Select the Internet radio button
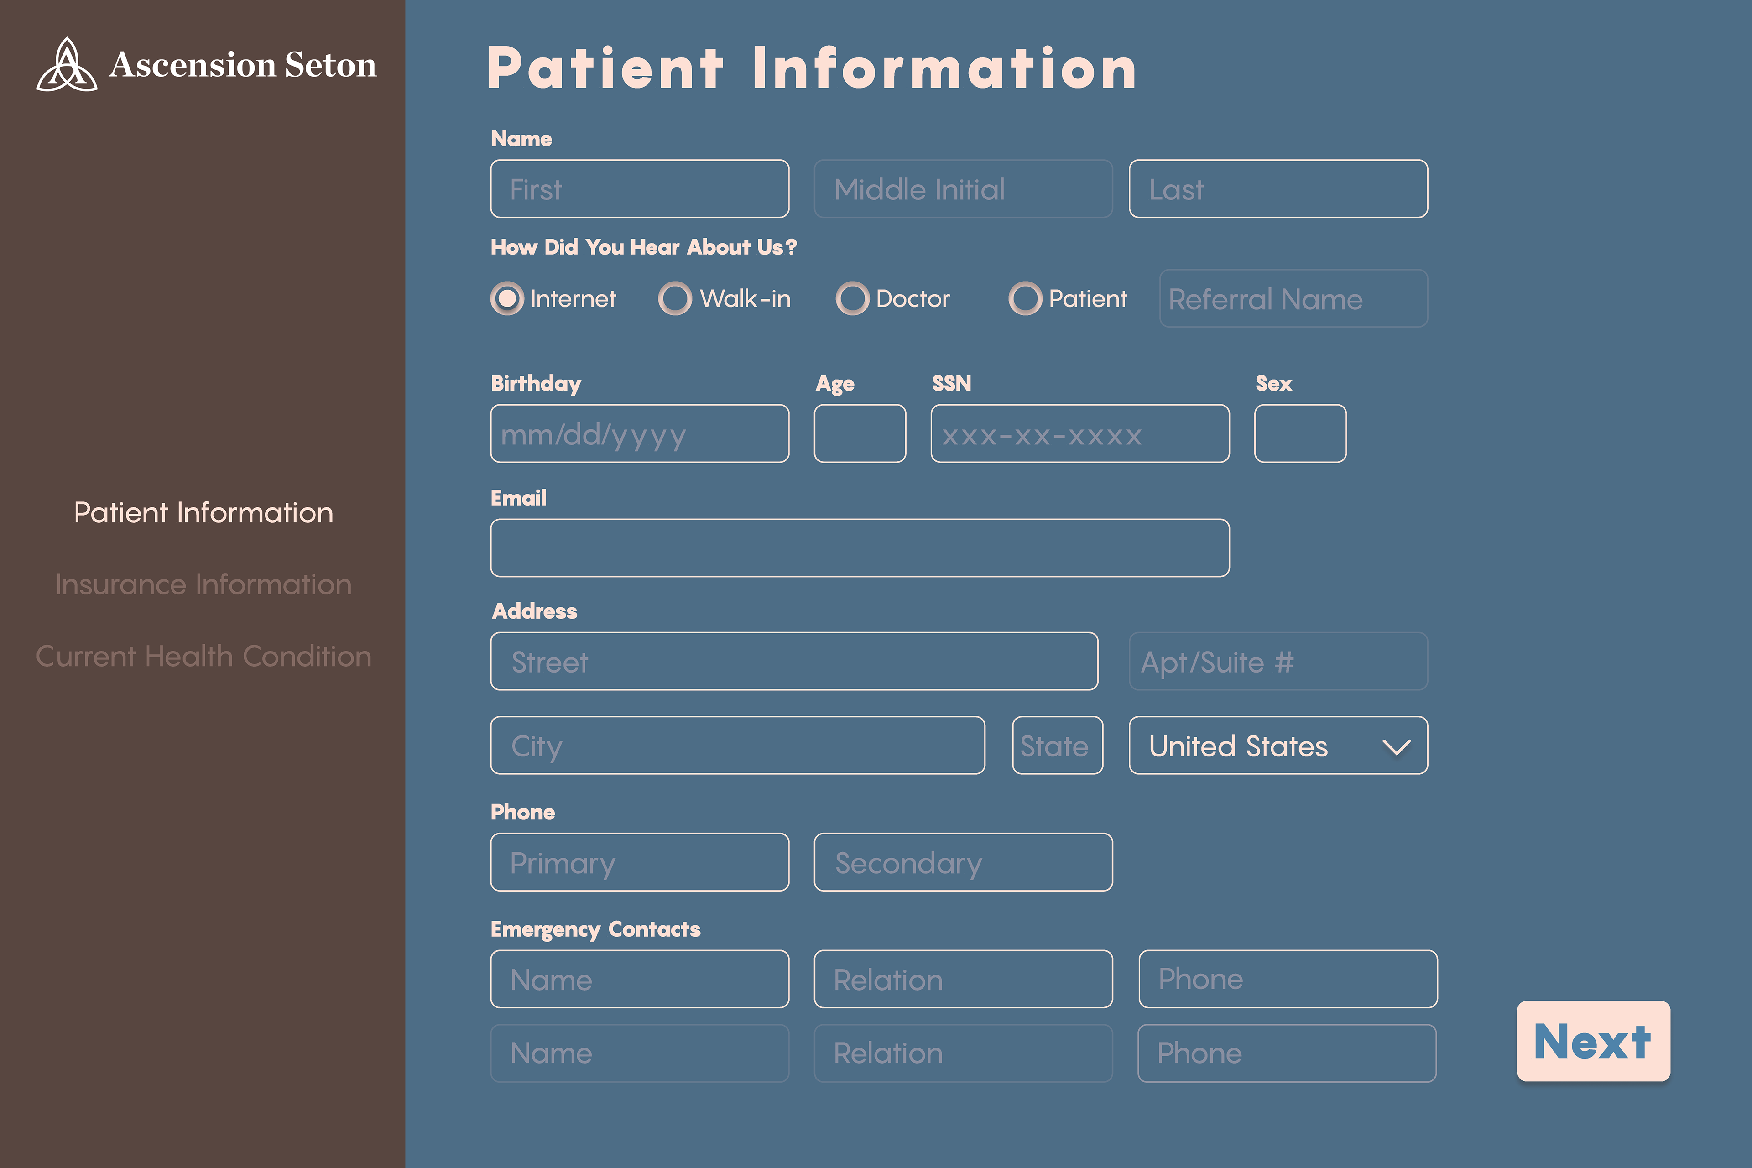This screenshot has width=1752, height=1168. coord(507,299)
